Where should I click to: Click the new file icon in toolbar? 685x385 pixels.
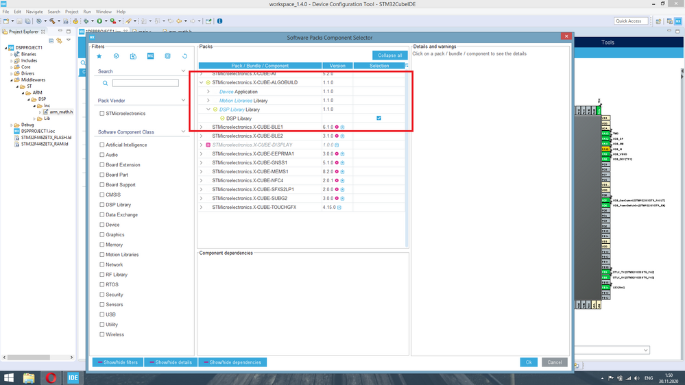pyautogui.click(x=6, y=21)
